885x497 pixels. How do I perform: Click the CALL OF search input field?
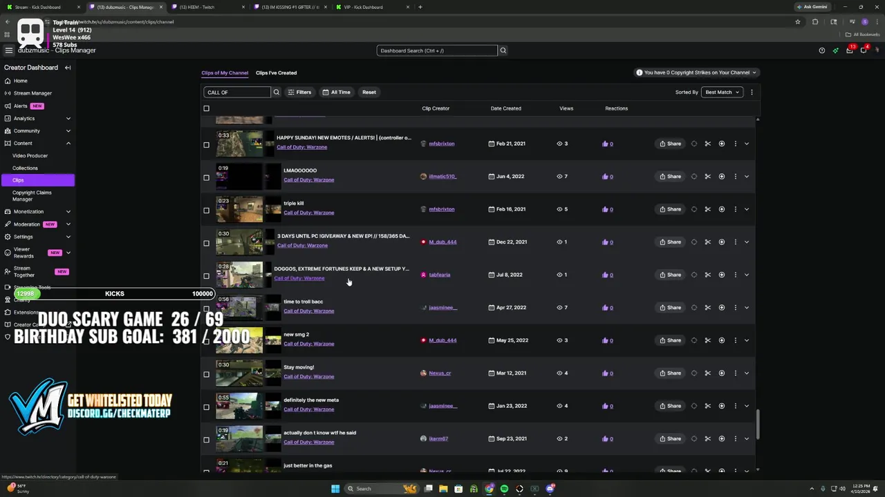[x=237, y=92]
